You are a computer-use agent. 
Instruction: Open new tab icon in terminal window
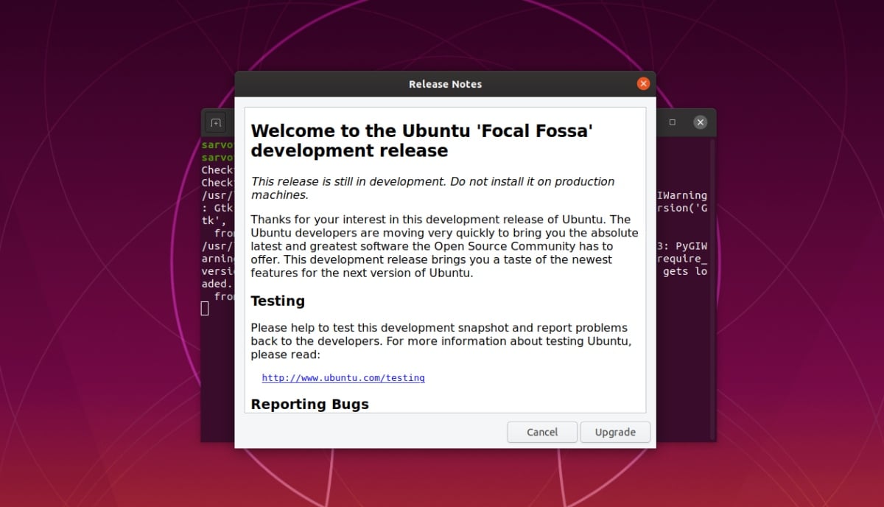[215, 122]
